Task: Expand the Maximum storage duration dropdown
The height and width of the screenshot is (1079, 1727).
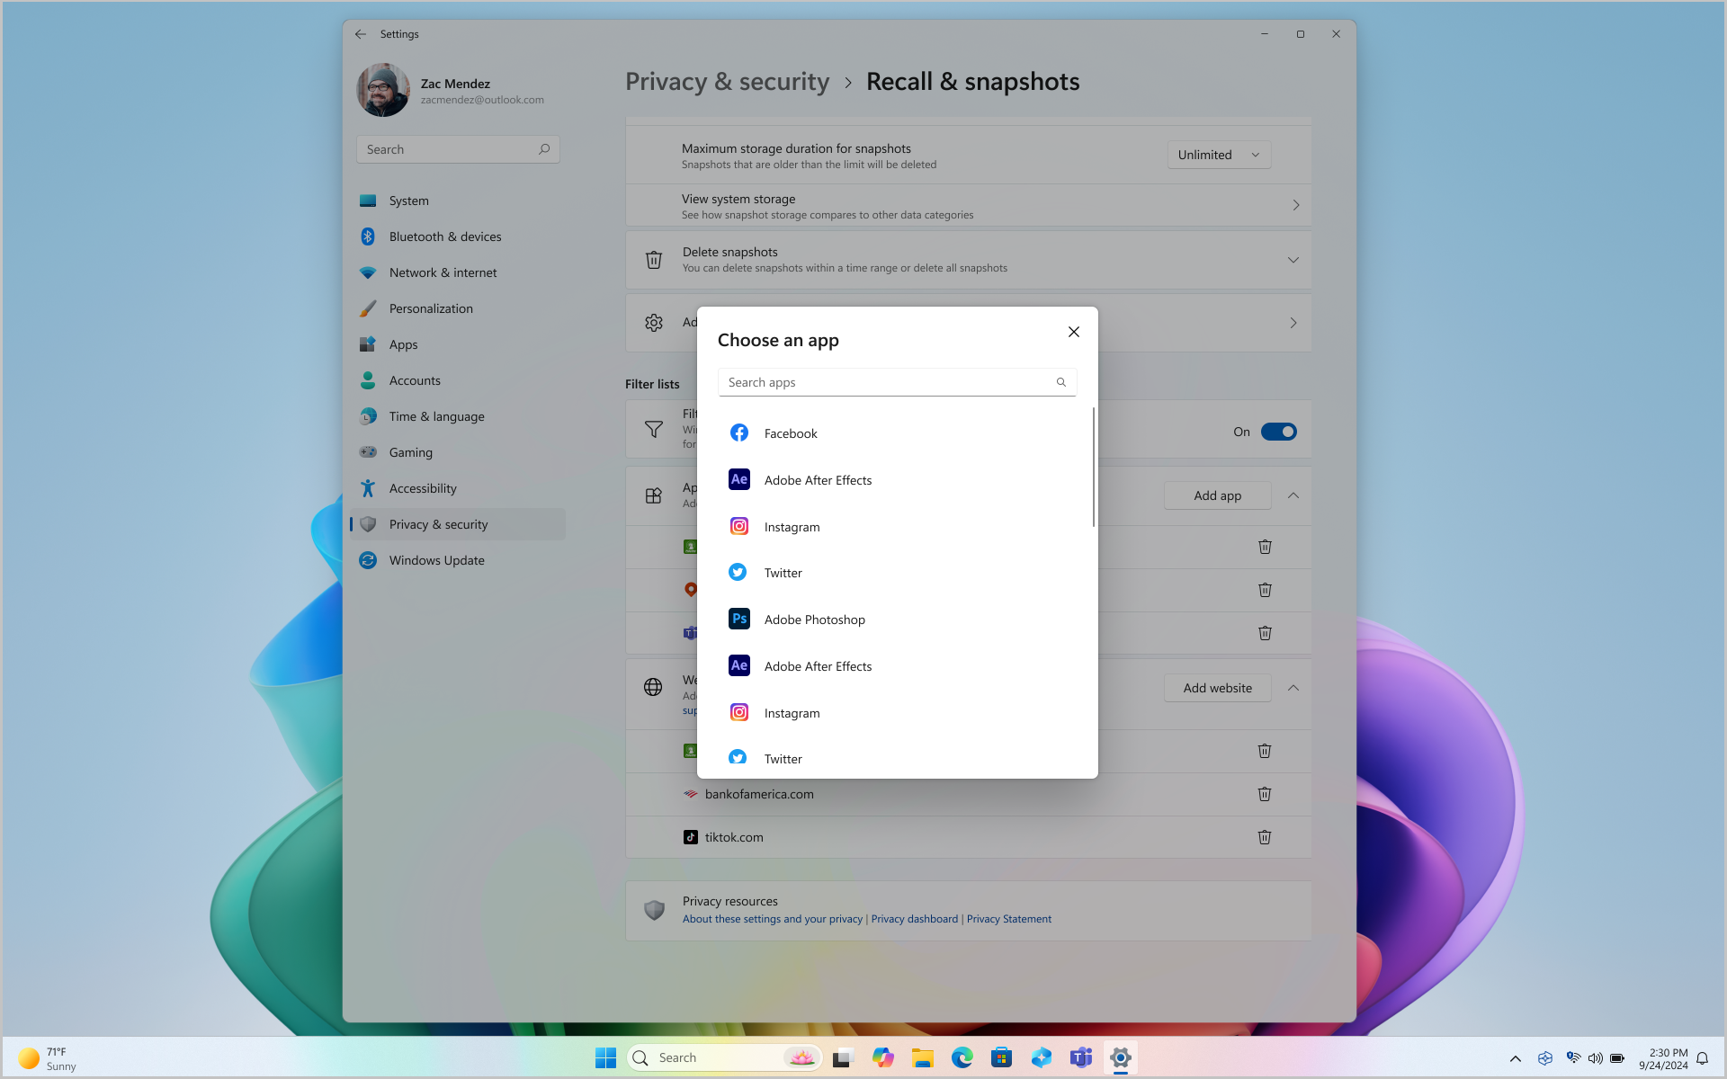Action: tap(1216, 154)
